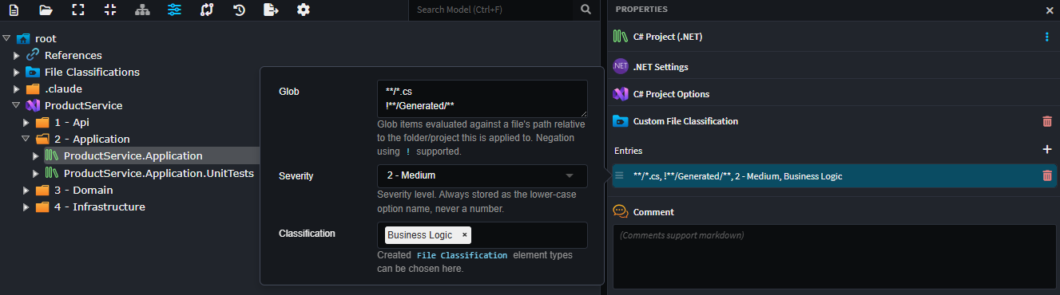Select the 3 - Domain folder

[83, 190]
